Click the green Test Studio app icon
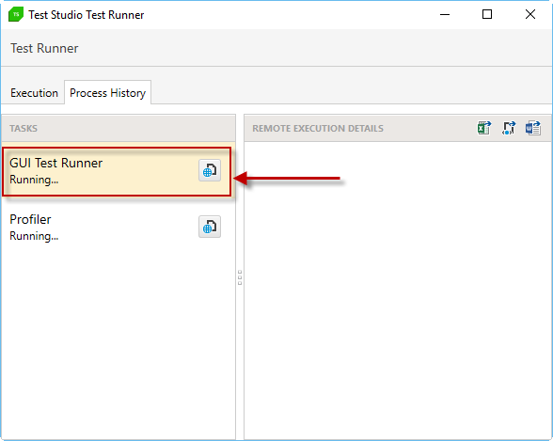Viewport: 553px width, 441px height. coord(16,14)
